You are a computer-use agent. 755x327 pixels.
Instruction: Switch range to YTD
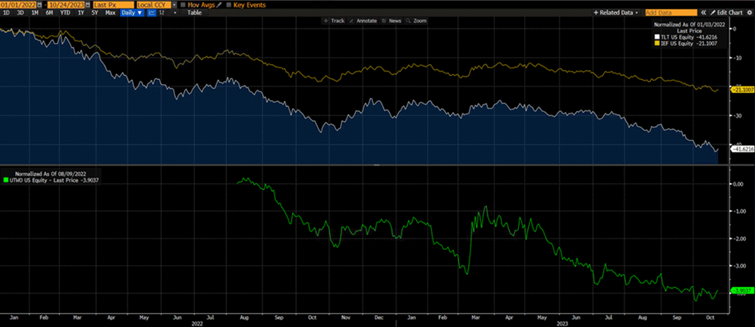(65, 13)
